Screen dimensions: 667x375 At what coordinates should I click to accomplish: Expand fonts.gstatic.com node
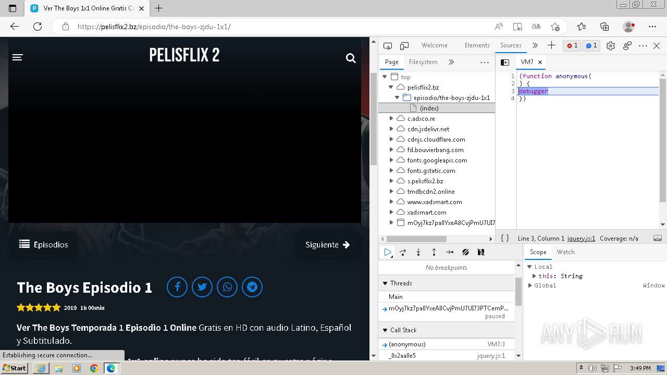(391, 170)
